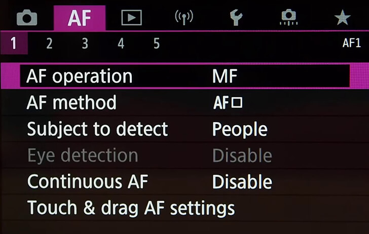Open the My Menu star tab
This screenshot has height=234, width=369.
[x=342, y=18]
